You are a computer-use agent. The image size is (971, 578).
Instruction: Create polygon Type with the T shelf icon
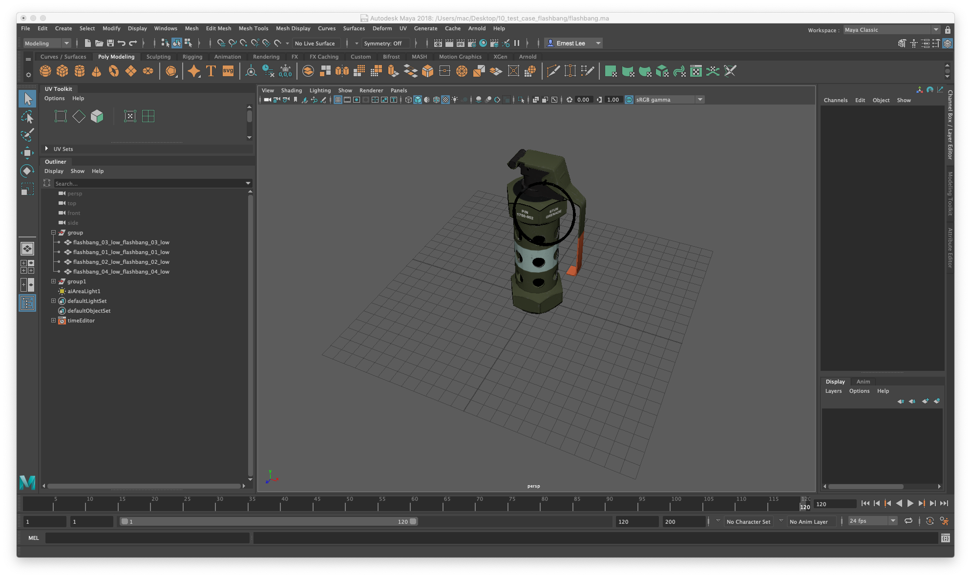tap(211, 71)
